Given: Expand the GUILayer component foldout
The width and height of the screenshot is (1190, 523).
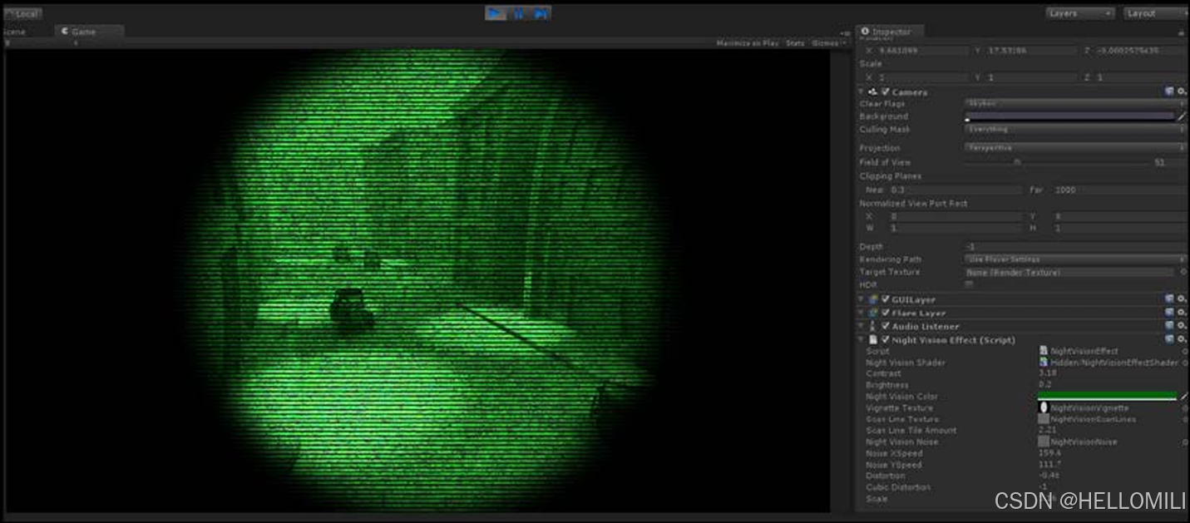Looking at the screenshot, I should click(x=862, y=299).
